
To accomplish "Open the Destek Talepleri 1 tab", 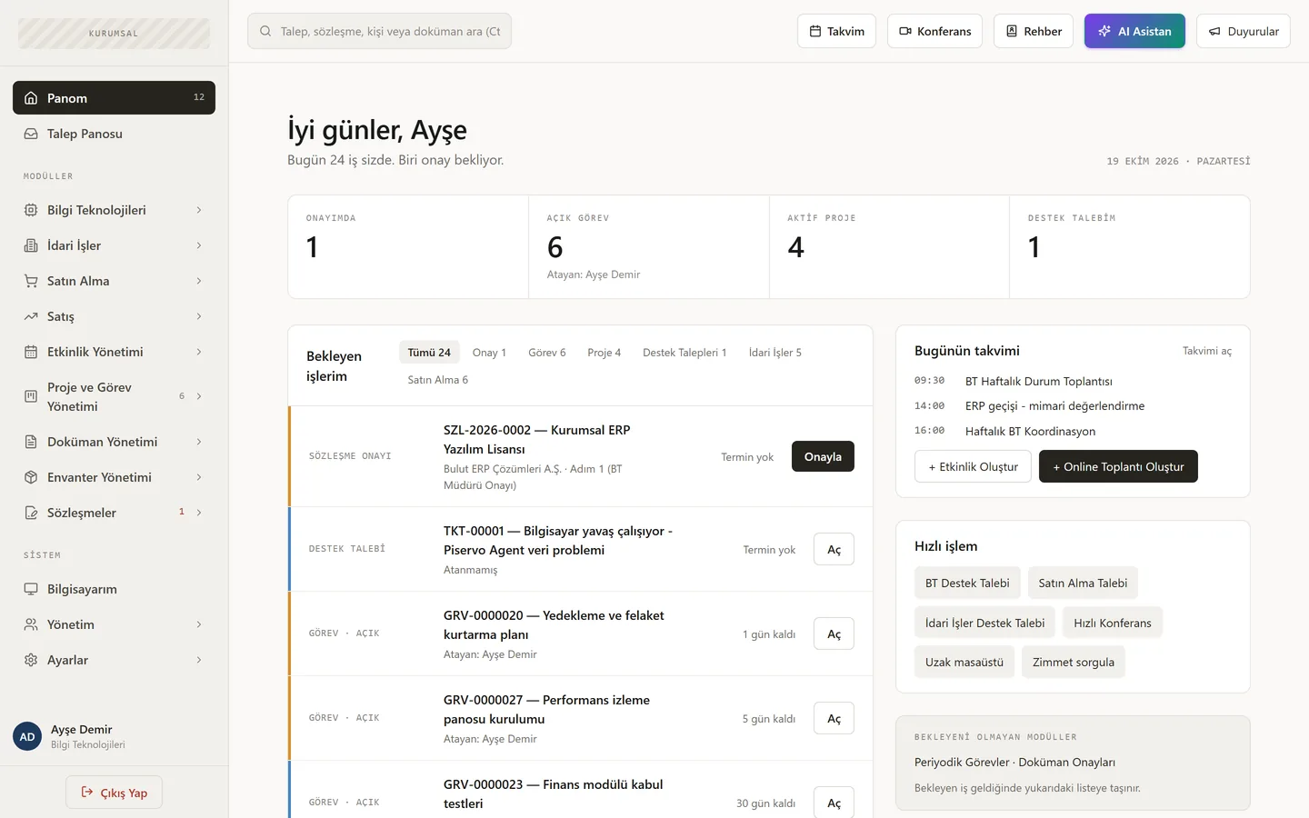I will pos(684,353).
